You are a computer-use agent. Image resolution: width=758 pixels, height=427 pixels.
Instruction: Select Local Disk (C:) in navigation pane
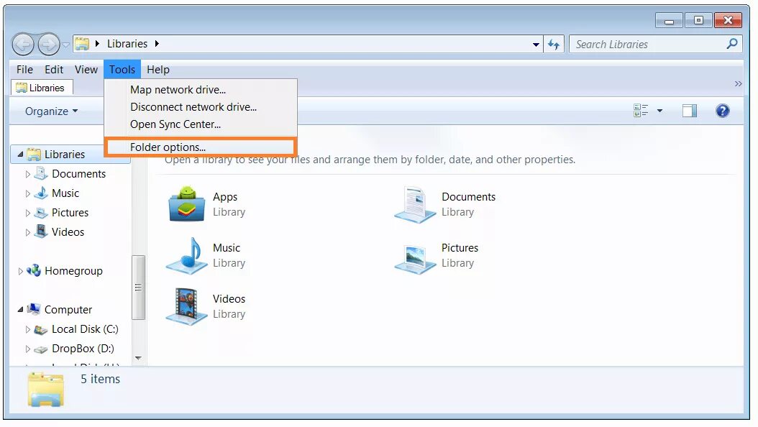(85, 329)
